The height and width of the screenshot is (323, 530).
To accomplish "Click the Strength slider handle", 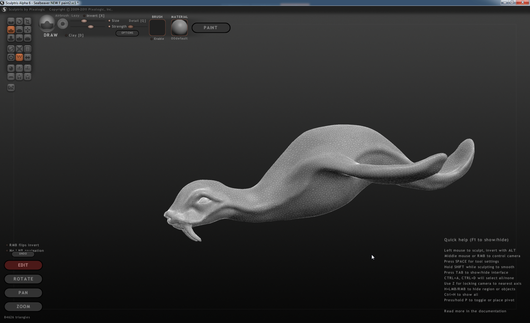I will 91,27.
